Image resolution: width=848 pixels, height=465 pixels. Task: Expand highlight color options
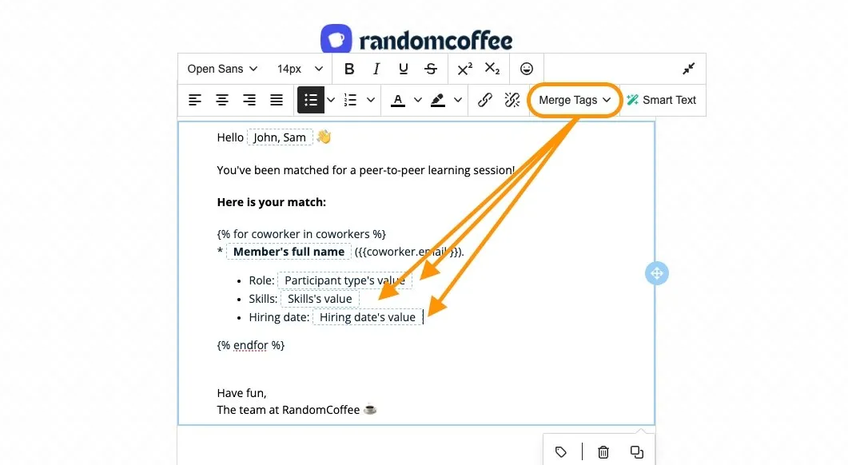(457, 100)
